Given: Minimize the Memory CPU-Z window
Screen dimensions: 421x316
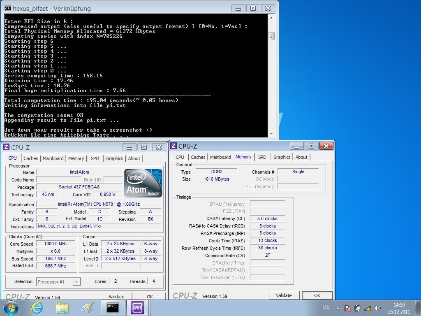Looking at the screenshot, I should (x=297, y=146).
